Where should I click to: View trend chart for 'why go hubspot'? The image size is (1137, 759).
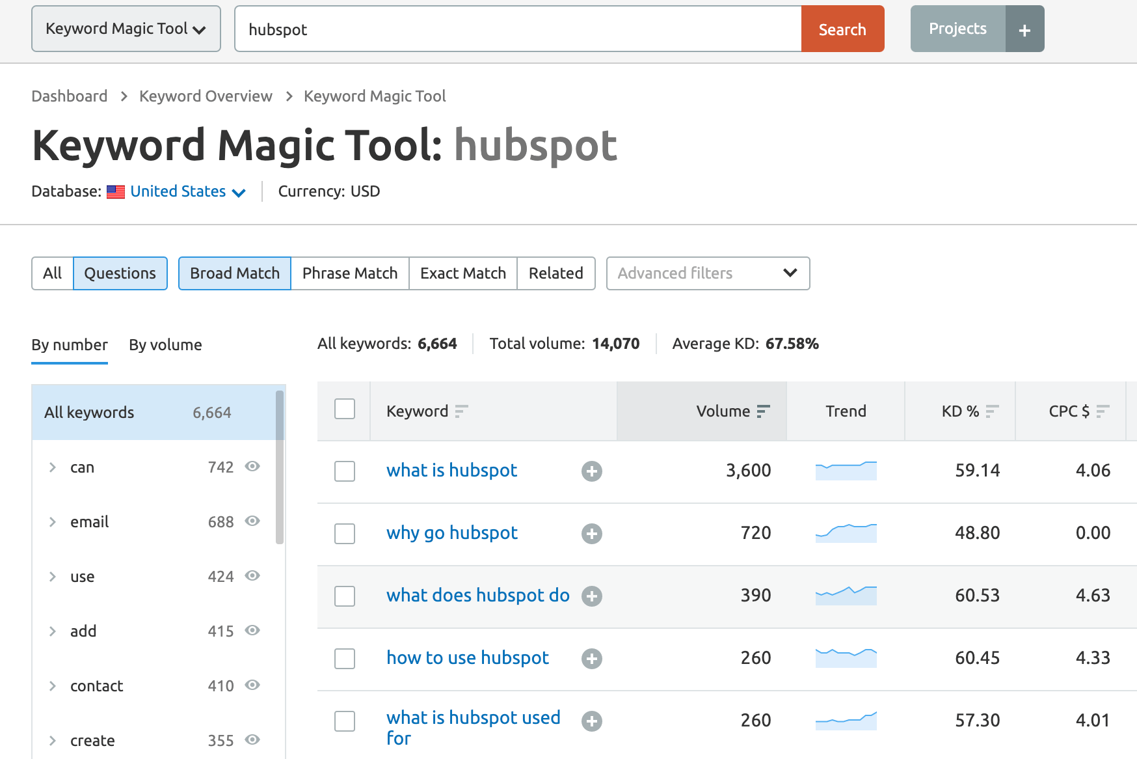tap(846, 532)
